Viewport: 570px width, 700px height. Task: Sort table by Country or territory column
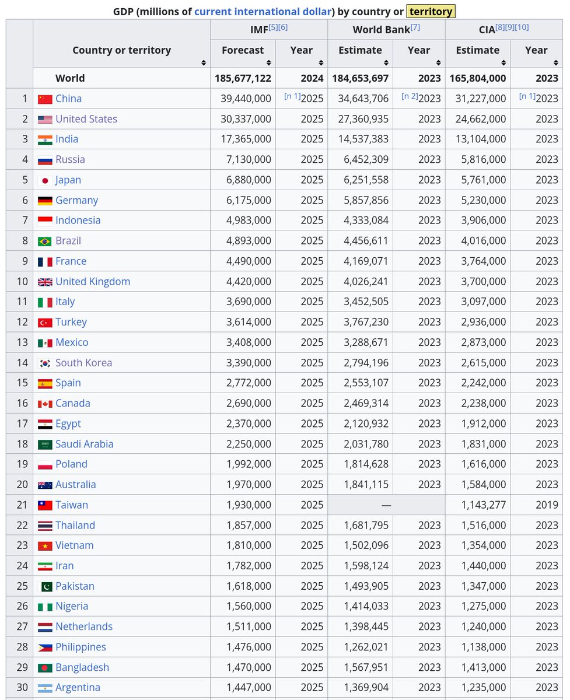[204, 62]
